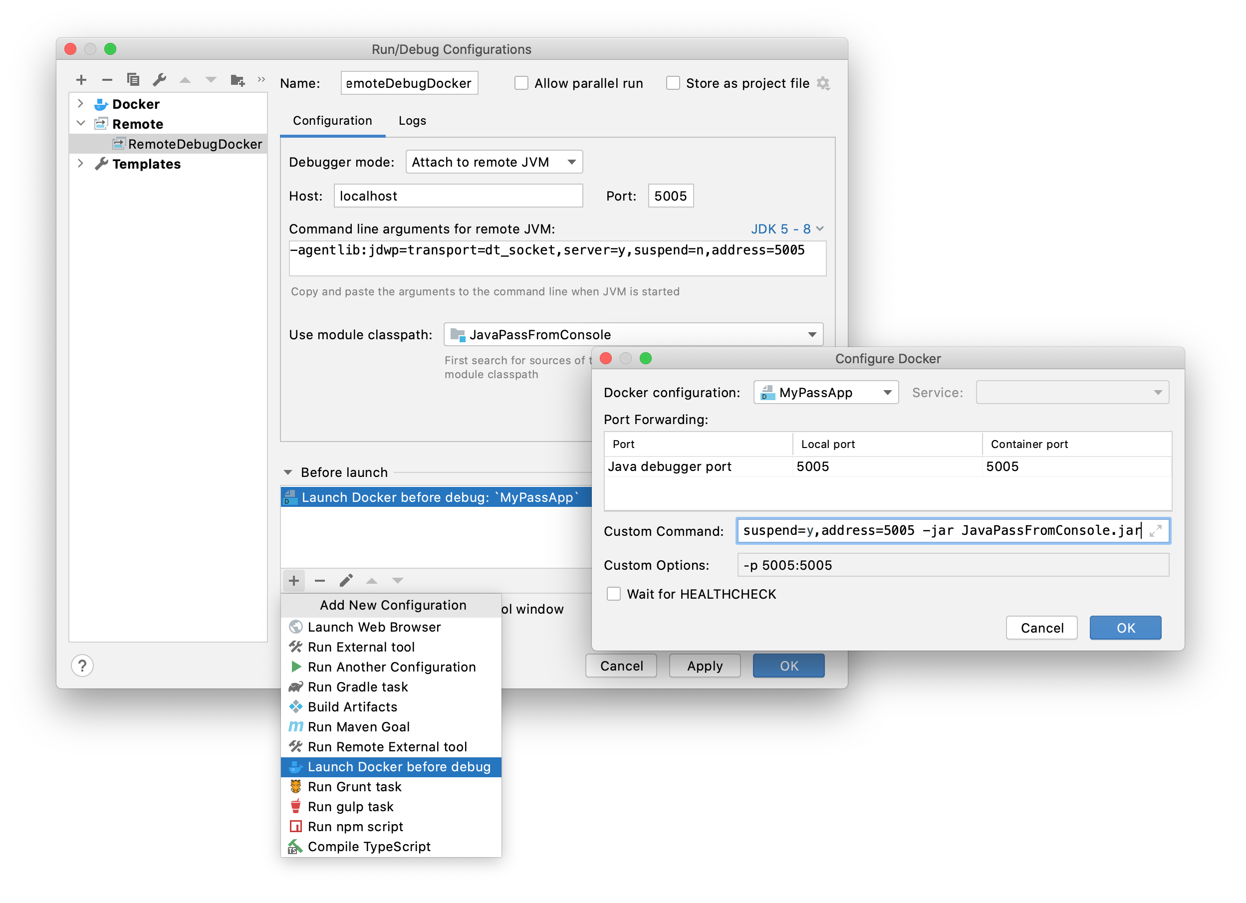The height and width of the screenshot is (903, 1246).
Task: Expand the Templates tree node
Action: (81, 163)
